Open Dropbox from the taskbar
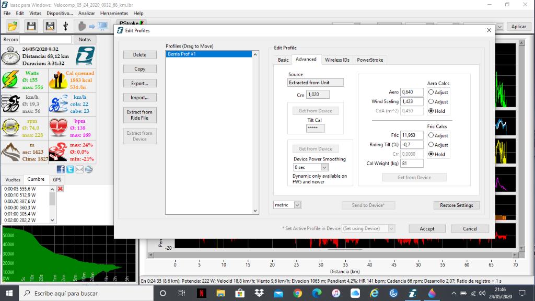This screenshot has width=535, height=301. [x=259, y=293]
